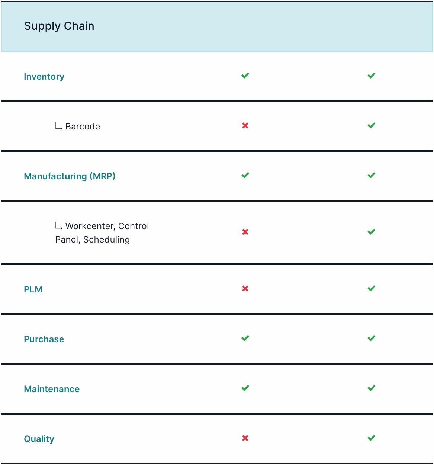Click last green checkmark in Maintenance row

point(372,388)
